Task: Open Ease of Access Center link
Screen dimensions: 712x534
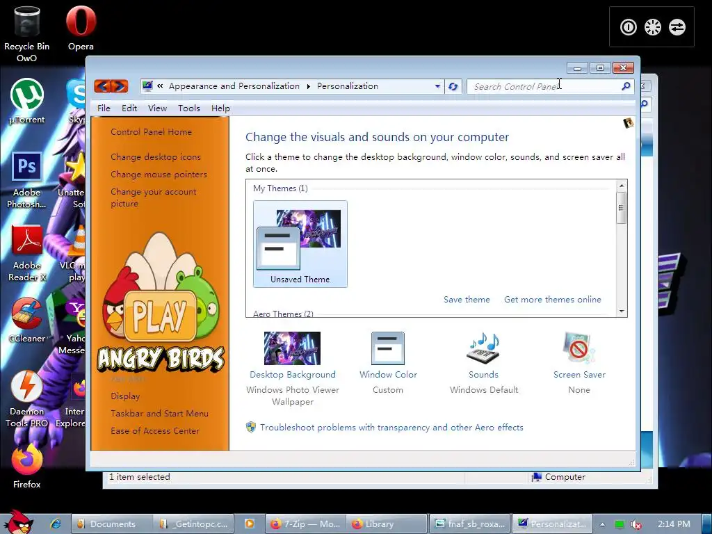Action: coord(155,430)
